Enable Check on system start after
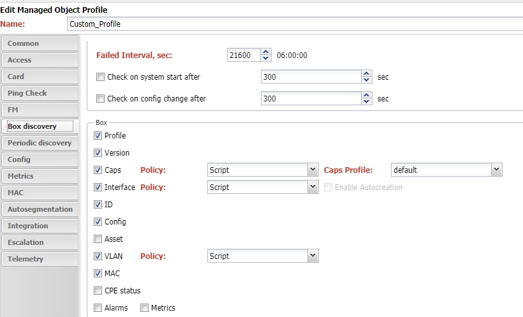Viewport: 523px width, 317px height. pyautogui.click(x=100, y=77)
